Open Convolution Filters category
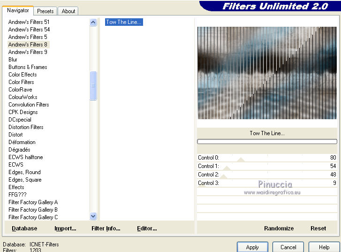The width and height of the screenshot is (341, 252). tap(29, 105)
